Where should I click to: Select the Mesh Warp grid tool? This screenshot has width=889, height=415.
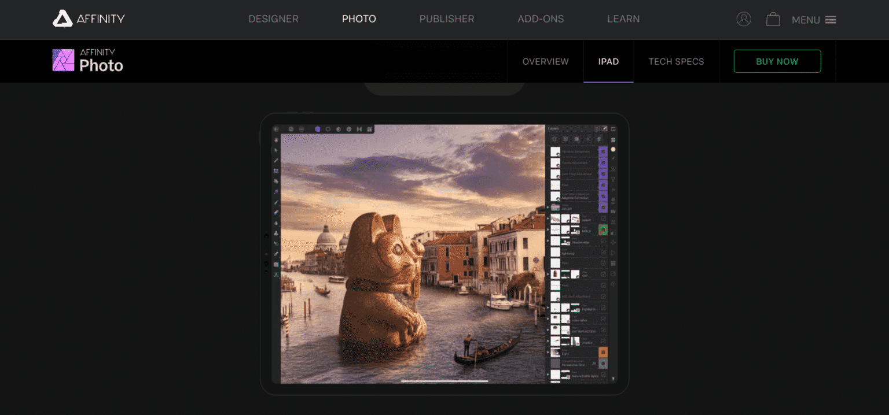coord(276,264)
